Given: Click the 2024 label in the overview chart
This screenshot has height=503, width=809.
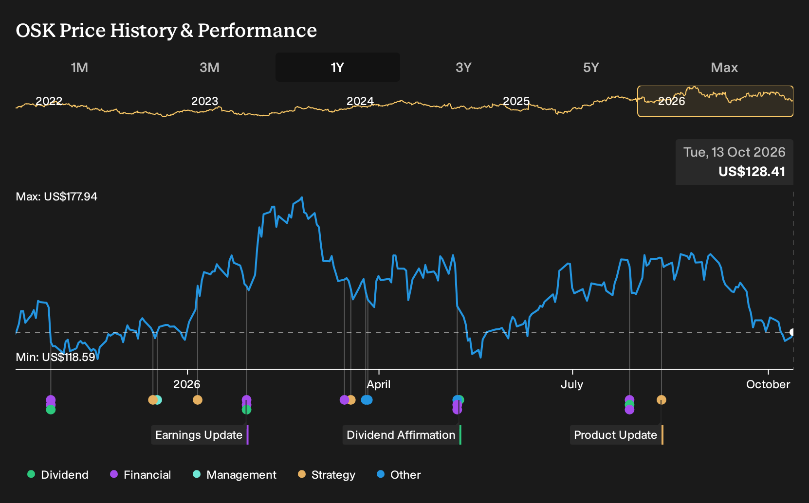Looking at the screenshot, I should tap(360, 101).
